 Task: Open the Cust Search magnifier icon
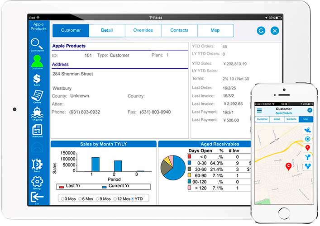(x=37, y=44)
